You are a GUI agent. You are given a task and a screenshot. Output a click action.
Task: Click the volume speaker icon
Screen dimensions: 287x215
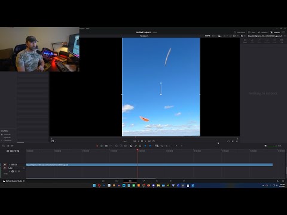click(x=265, y=146)
